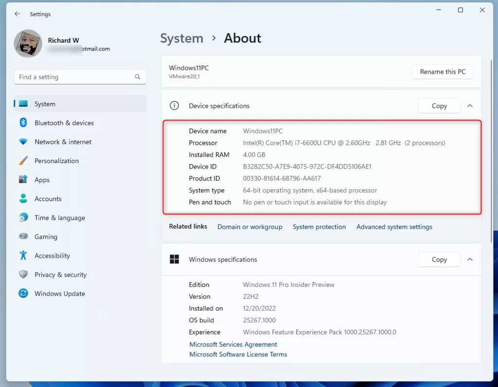498x387 pixels.
Task: Select the Gaming label in sidebar
Action: pos(46,237)
